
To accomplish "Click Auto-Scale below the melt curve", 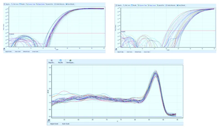I will click(66, 124).
